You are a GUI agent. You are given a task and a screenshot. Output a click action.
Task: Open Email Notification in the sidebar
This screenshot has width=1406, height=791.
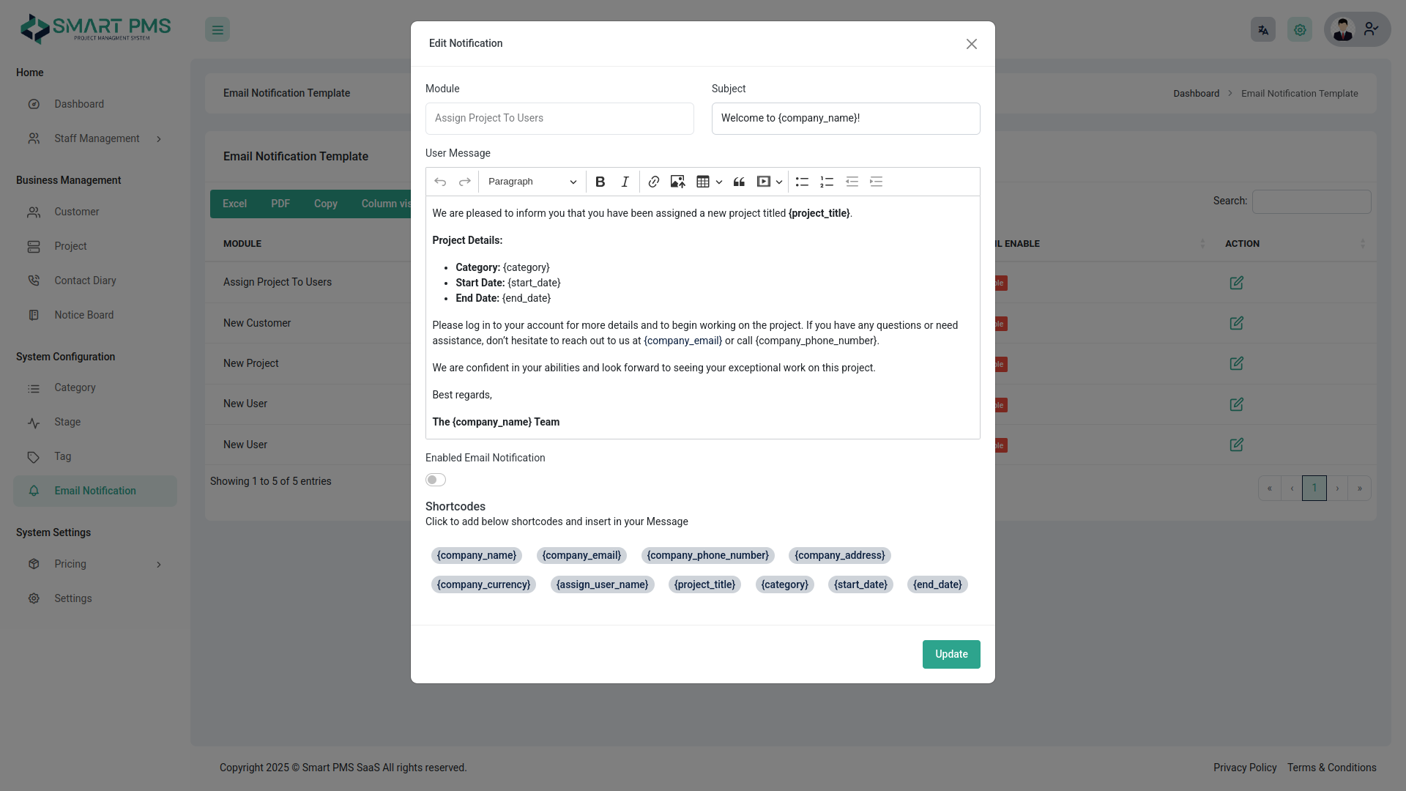pos(94,491)
